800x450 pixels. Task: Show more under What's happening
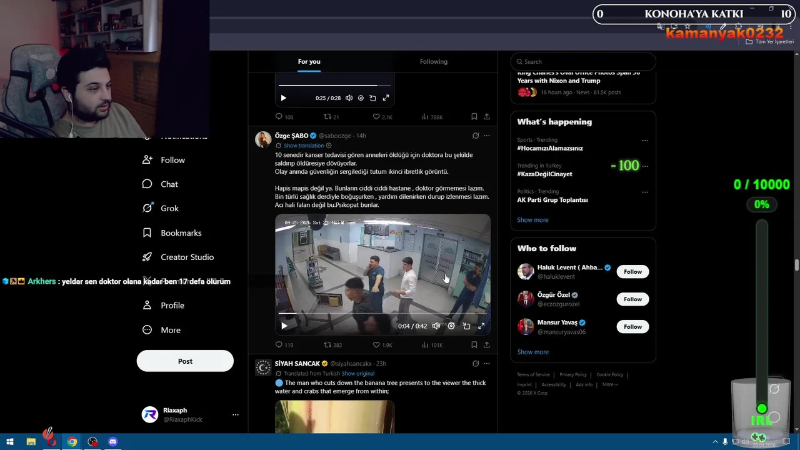click(532, 220)
